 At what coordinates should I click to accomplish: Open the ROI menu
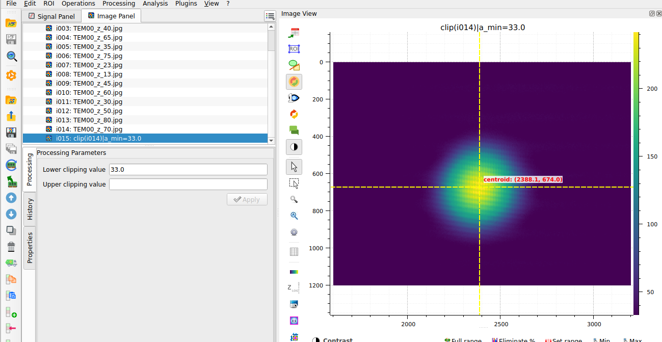tap(49, 4)
